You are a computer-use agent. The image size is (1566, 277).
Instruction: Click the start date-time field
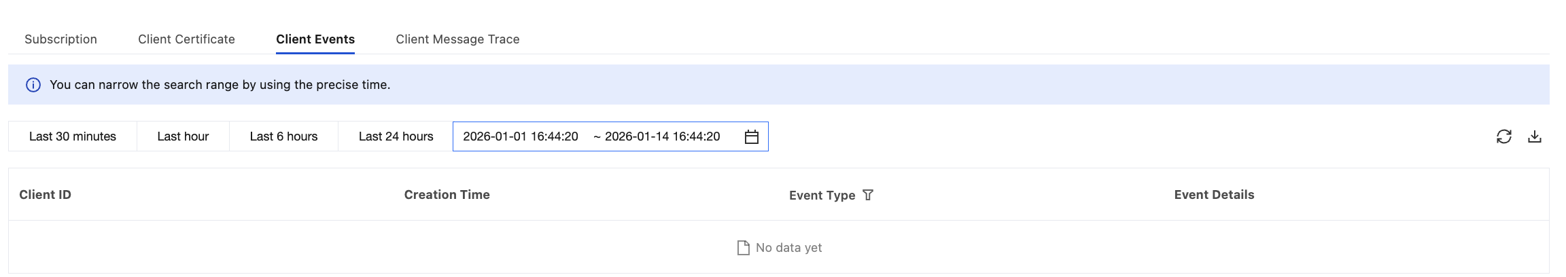coord(521,136)
